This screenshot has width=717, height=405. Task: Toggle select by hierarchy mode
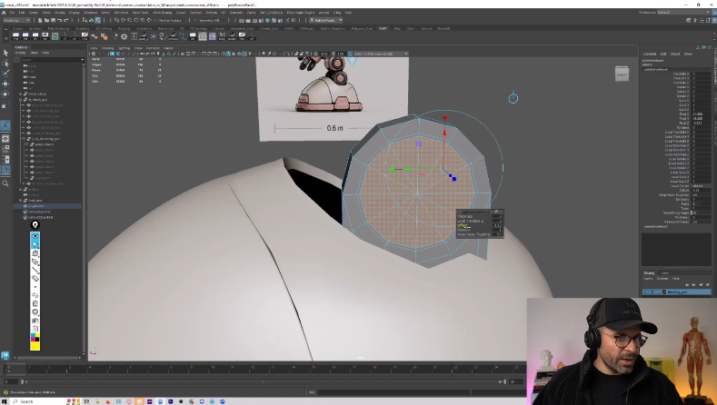tap(85, 20)
